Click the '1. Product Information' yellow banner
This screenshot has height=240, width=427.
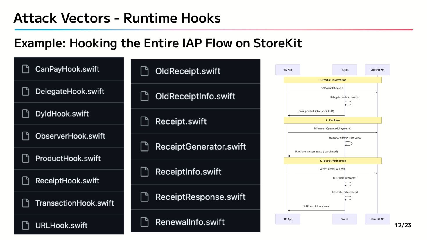[333, 80]
